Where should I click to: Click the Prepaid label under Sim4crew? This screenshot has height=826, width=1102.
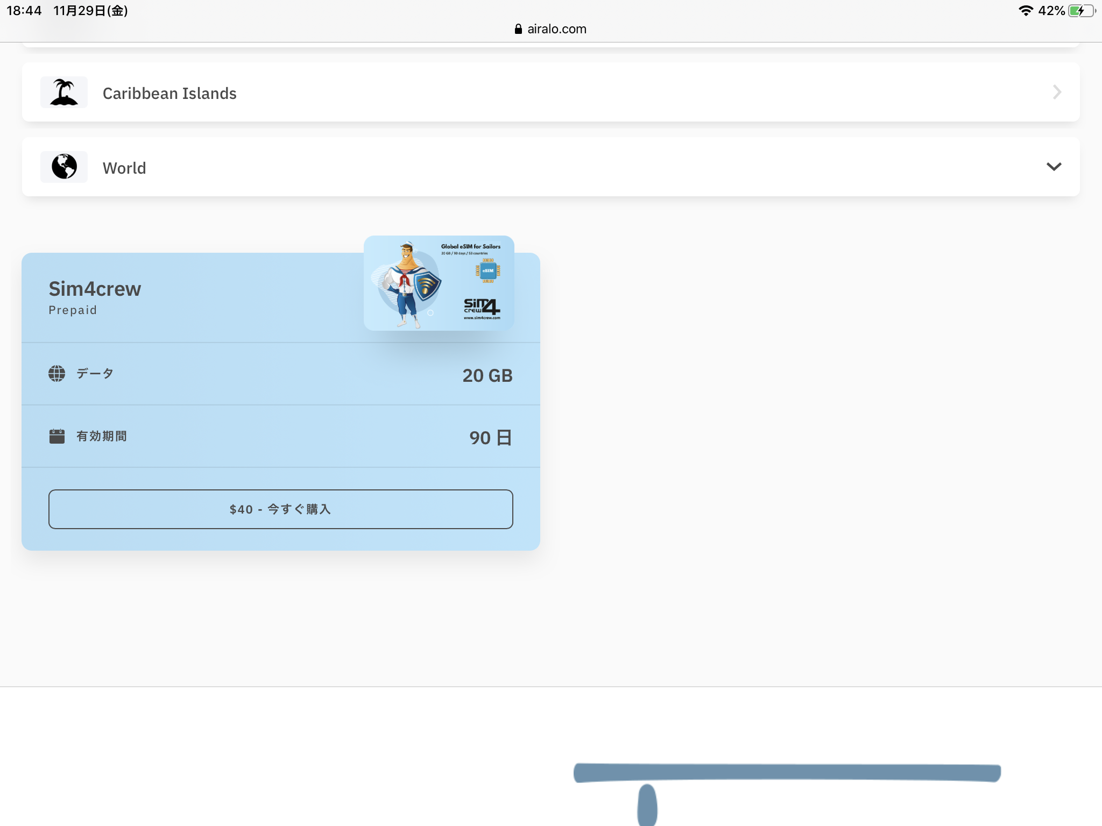tap(73, 310)
